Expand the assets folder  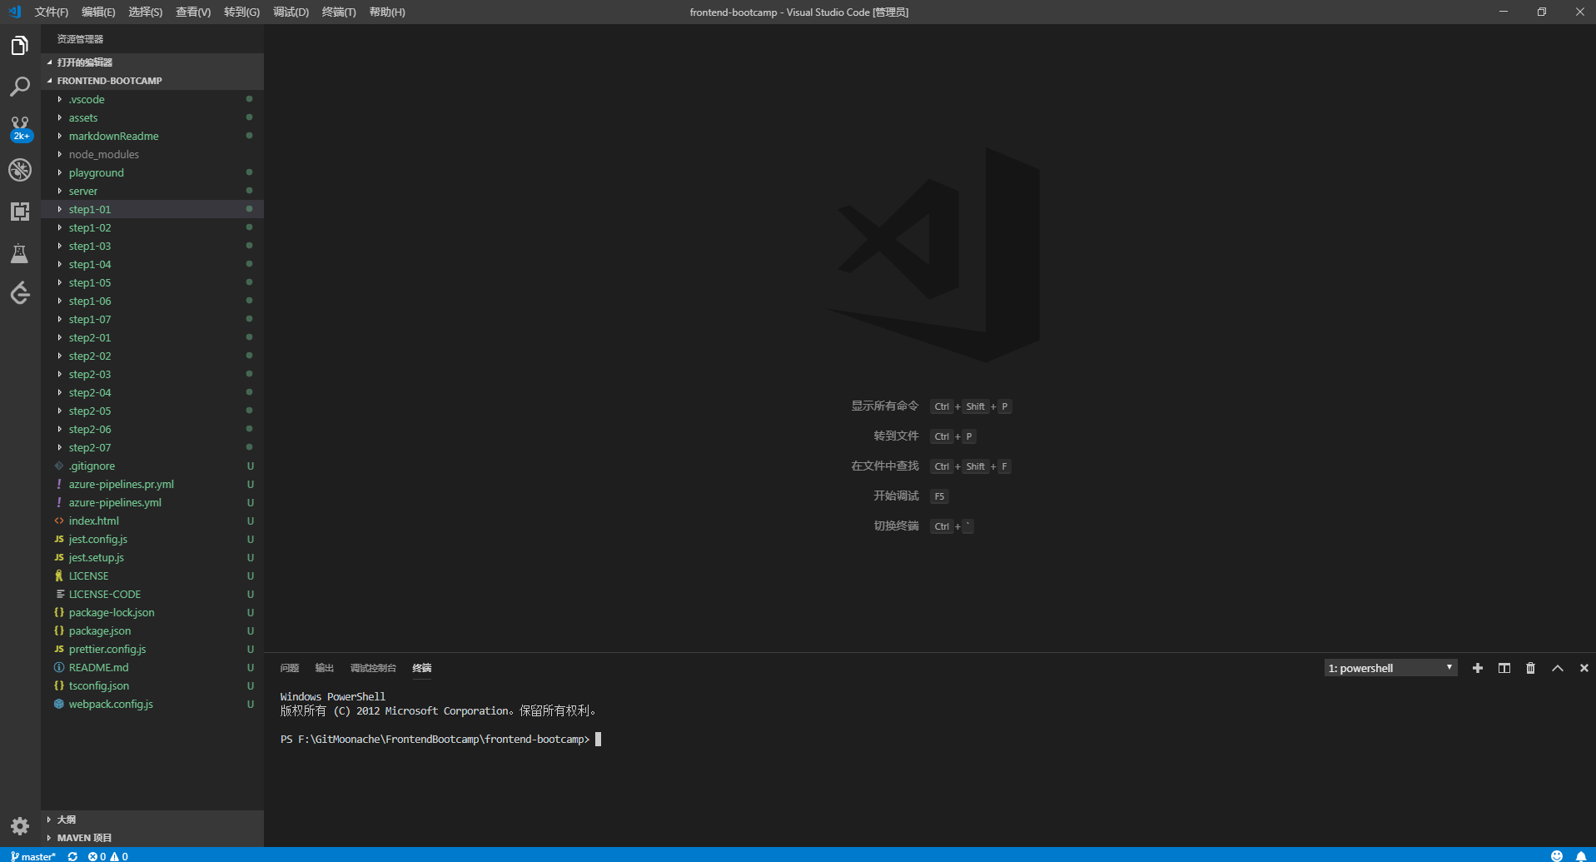pyautogui.click(x=152, y=117)
